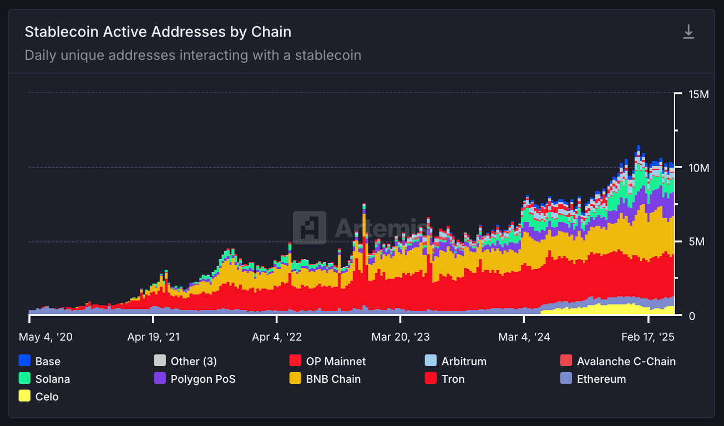The image size is (724, 426).
Task: Click the gray Other (3) legend swatch
Action: [x=160, y=361]
